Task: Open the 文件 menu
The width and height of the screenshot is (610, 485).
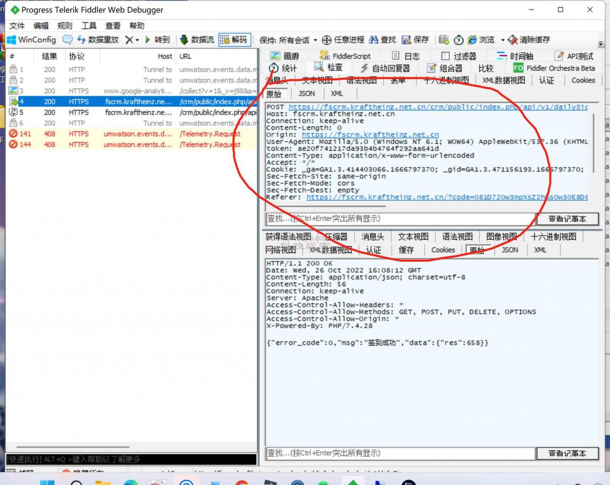Action: click(17, 26)
